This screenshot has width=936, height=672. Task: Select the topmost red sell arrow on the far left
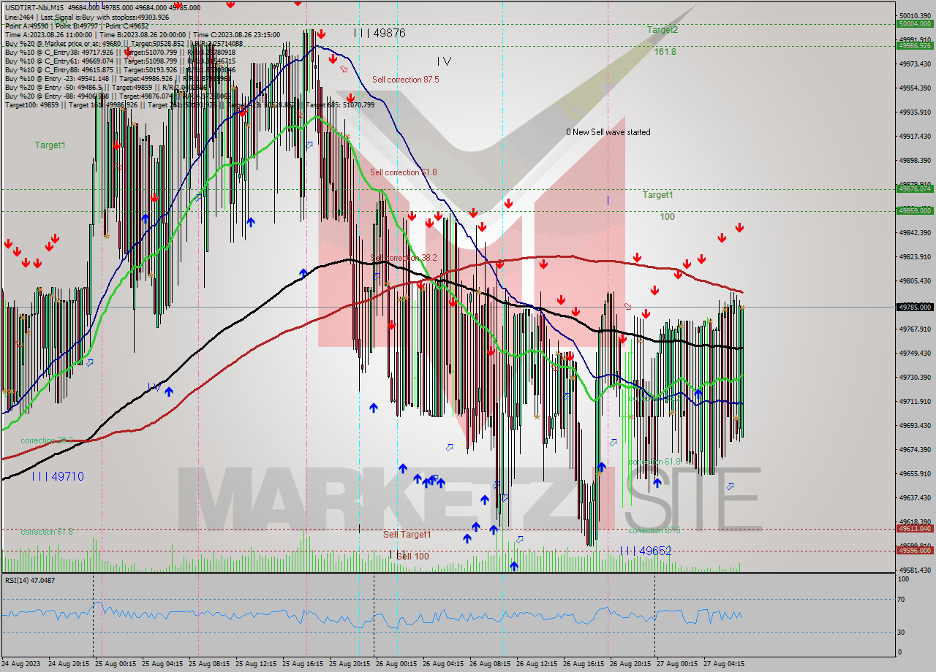[x=55, y=239]
